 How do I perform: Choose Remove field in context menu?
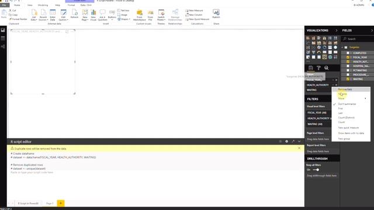point(351,89)
